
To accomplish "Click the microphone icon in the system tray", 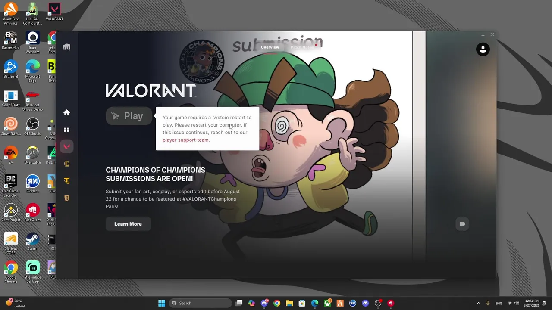I will (488, 303).
